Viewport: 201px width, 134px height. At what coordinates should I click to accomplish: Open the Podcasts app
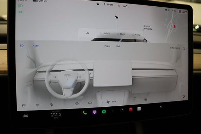pos(94,112)
